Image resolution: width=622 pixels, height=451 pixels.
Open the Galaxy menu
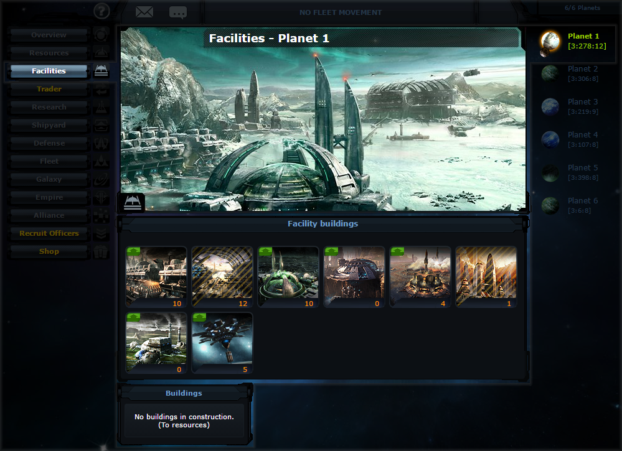pyautogui.click(x=49, y=179)
